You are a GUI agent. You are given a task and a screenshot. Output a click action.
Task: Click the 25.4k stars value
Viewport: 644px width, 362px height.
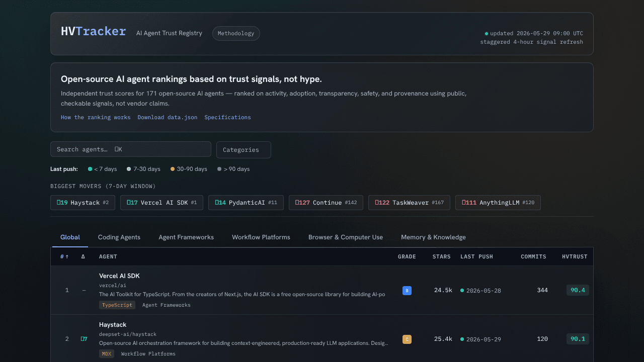pyautogui.click(x=443, y=339)
